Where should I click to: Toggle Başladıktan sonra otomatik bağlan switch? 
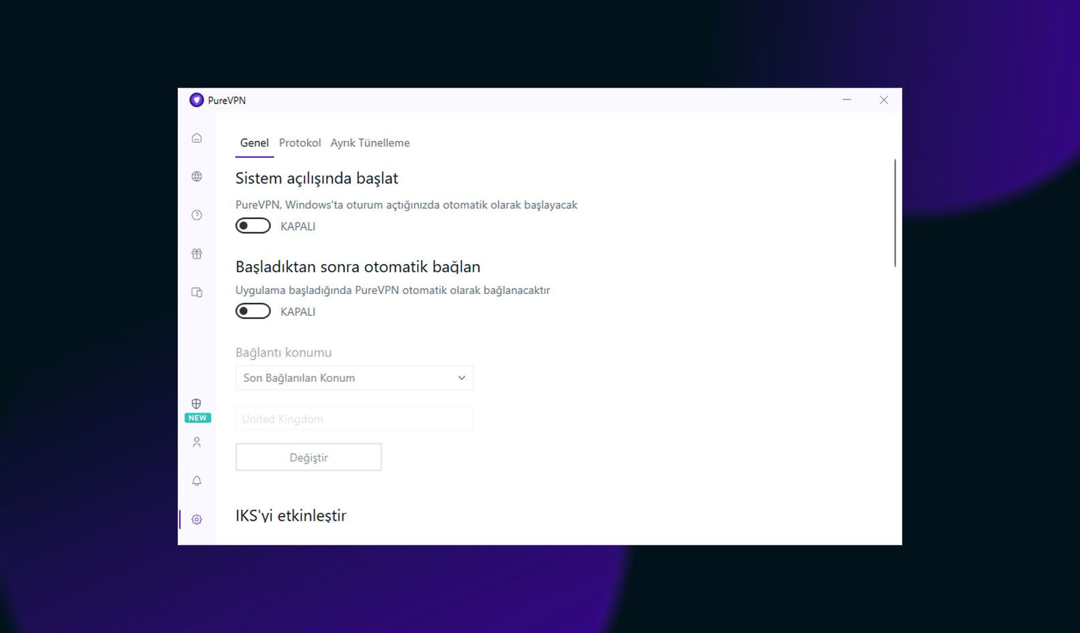(x=253, y=311)
